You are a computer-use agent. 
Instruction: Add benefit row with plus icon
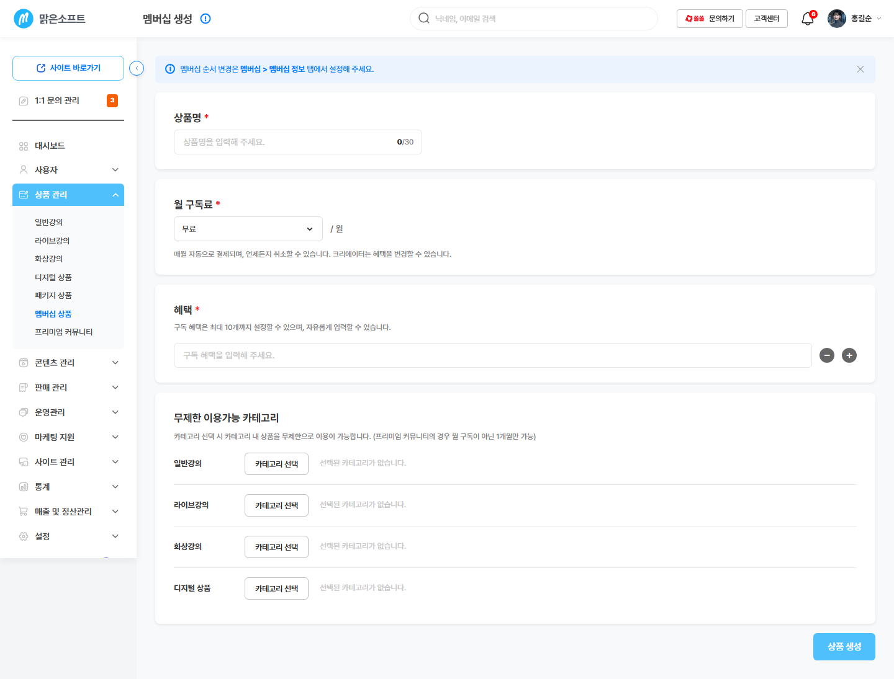pos(849,355)
